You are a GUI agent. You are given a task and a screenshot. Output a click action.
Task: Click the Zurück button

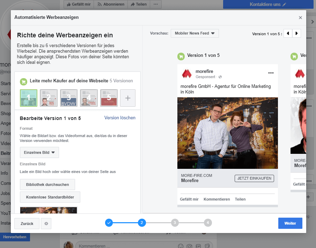pos(27,224)
